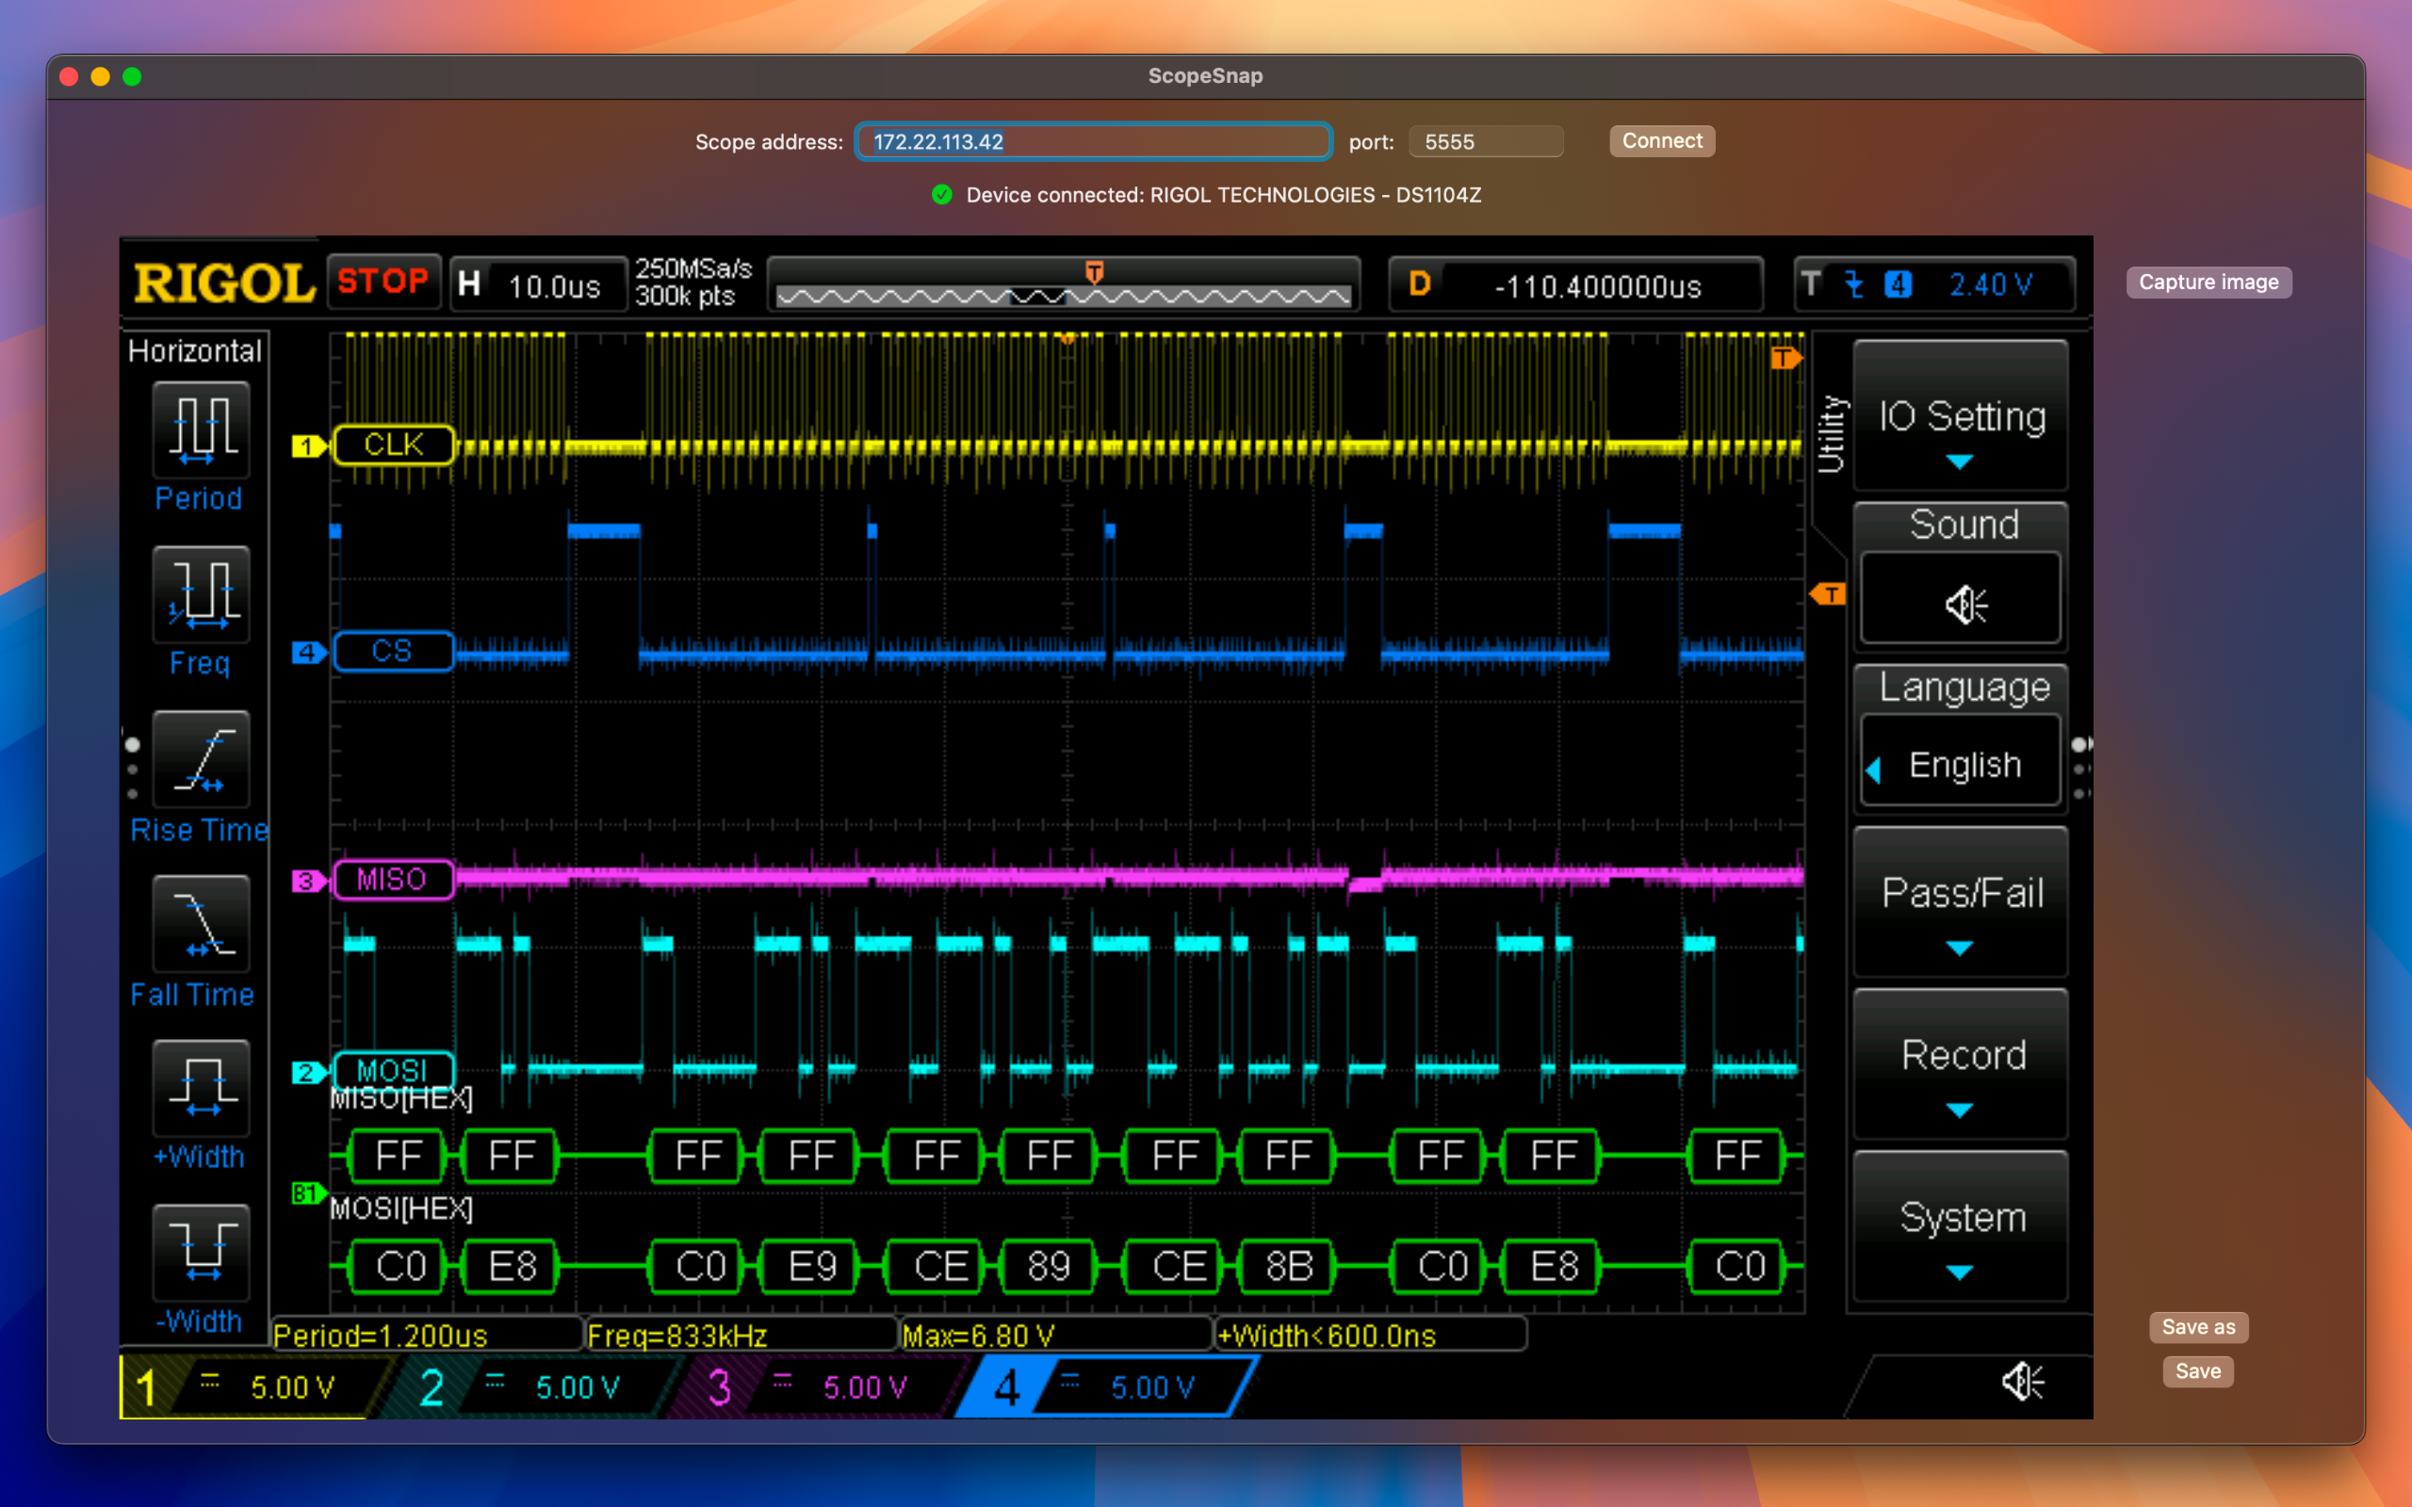The width and height of the screenshot is (2412, 1507).
Task: Click the Save button
Action: [2198, 1371]
